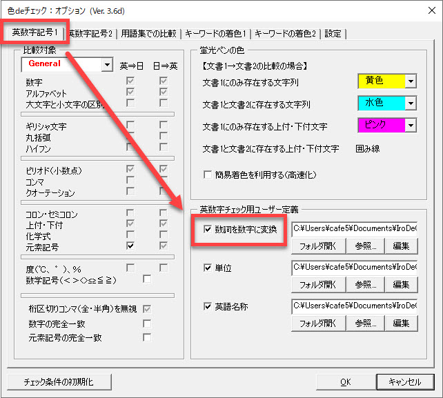Screen dimensions: 443x398
Task: Open the 水色 highlighter color dropdown
Action: tap(411, 103)
